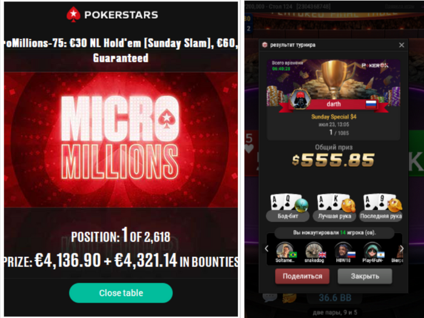The image size is (424, 318).
Task: Open the chat bubble icon
Action: coord(270,298)
